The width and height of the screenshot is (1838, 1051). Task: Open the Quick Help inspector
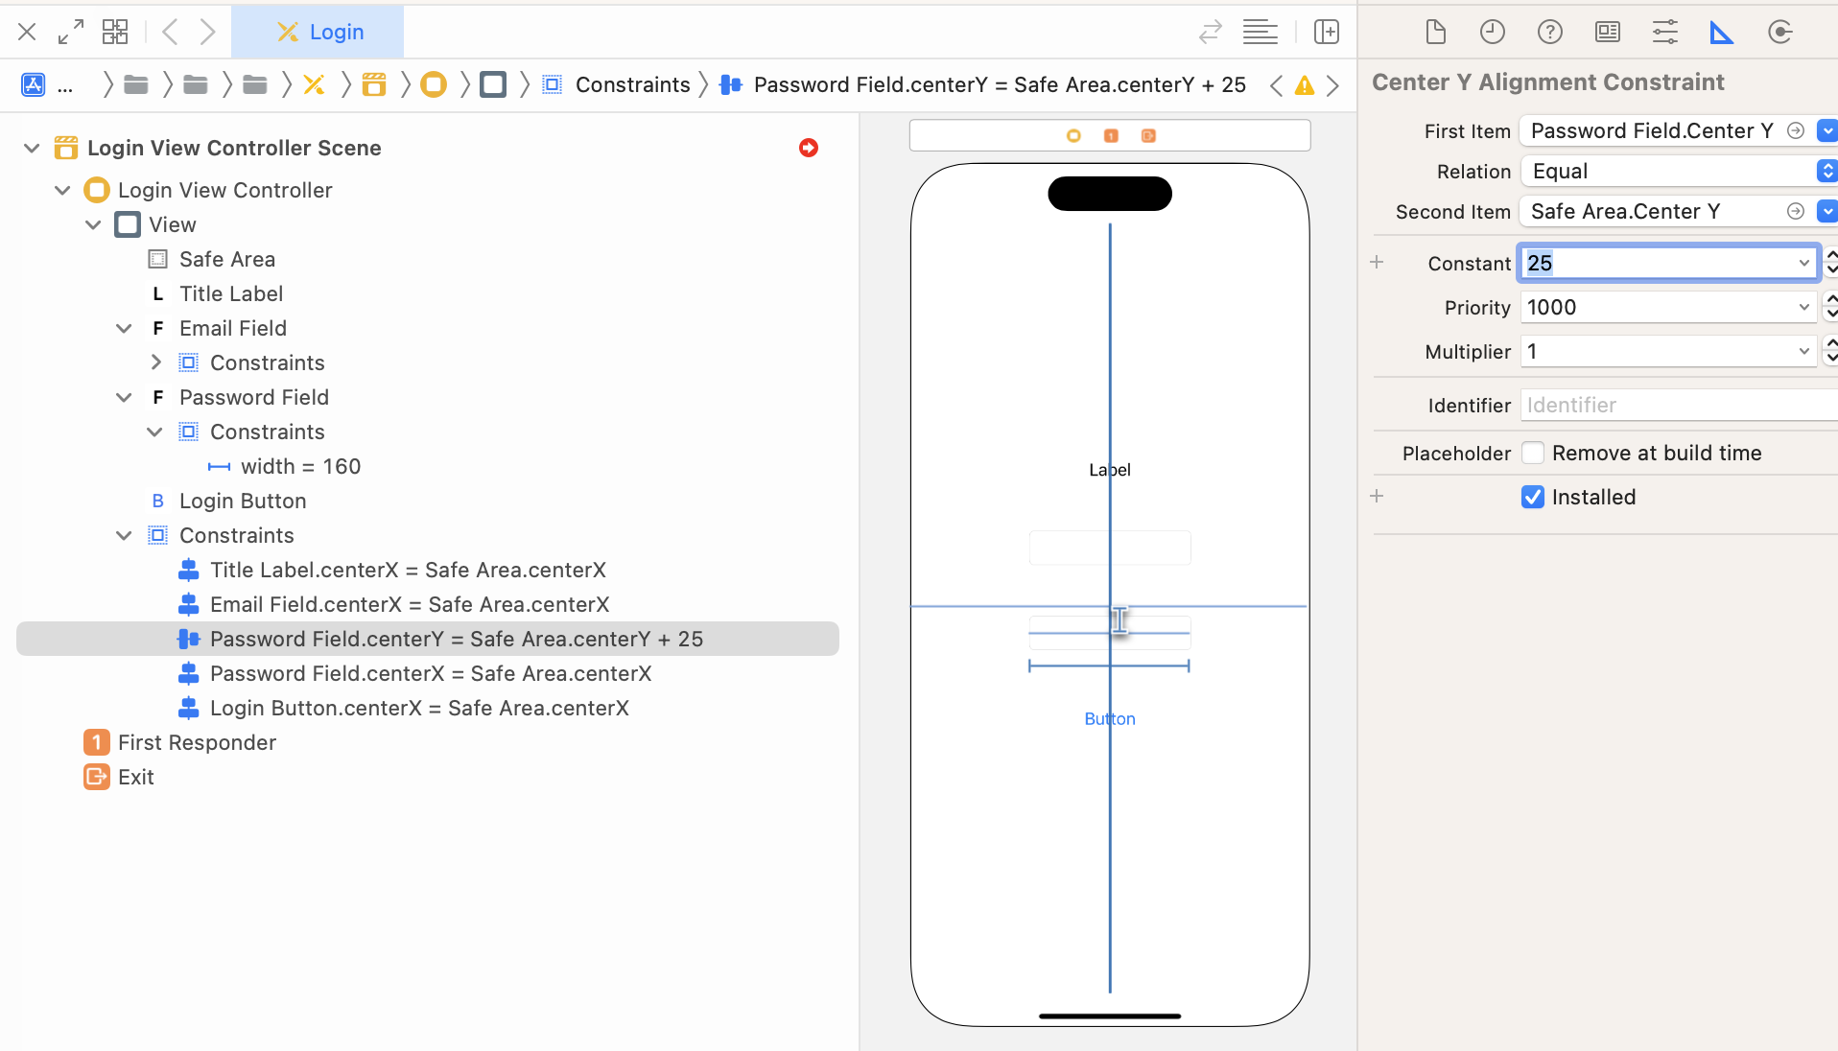point(1550,32)
